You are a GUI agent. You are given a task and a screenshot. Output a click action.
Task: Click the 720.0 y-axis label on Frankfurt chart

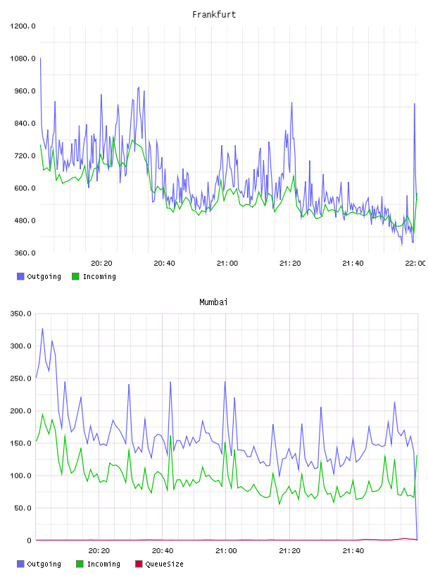(x=25, y=156)
